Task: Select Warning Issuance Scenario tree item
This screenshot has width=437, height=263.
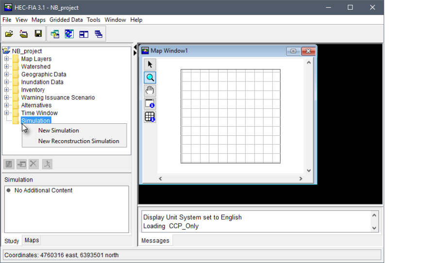Action: tap(58, 98)
